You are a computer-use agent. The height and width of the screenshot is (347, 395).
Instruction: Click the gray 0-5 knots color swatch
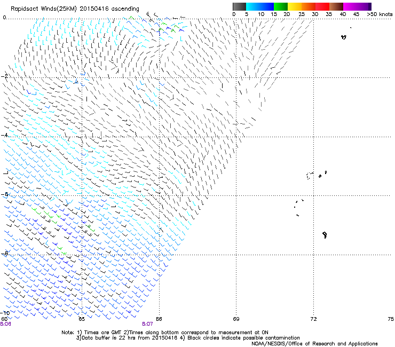point(239,6)
